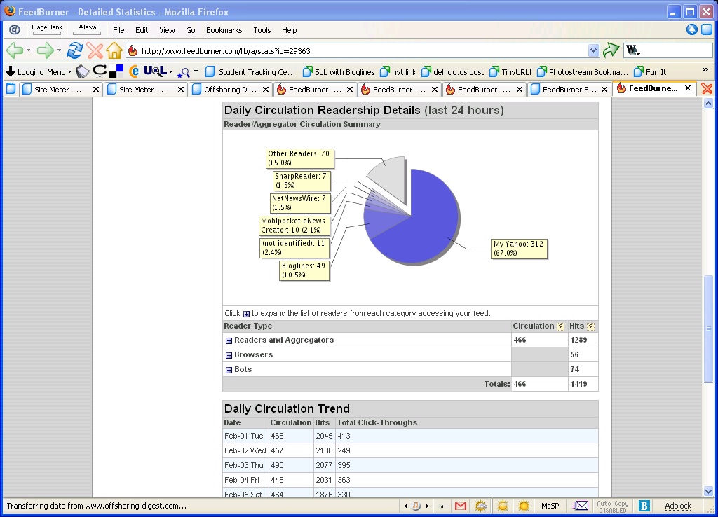Toggle Adblock in the status bar

pyautogui.click(x=678, y=506)
